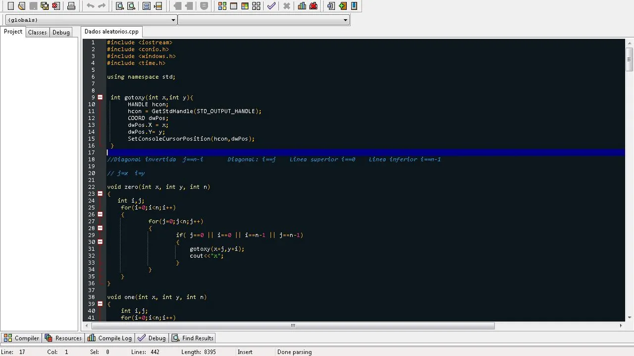Click the vertical scrollbar down arrow

click(x=629, y=317)
